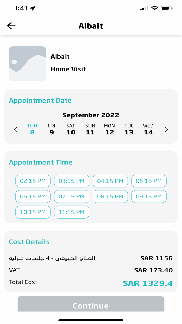Pick the 04:15 PM appointment time

(110, 181)
